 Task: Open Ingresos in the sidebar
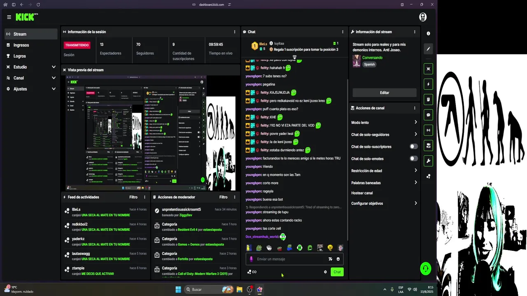coord(31,45)
